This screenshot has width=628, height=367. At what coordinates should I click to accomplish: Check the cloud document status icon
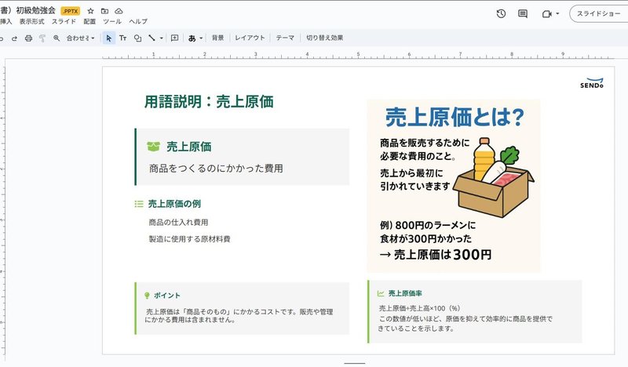pos(119,12)
